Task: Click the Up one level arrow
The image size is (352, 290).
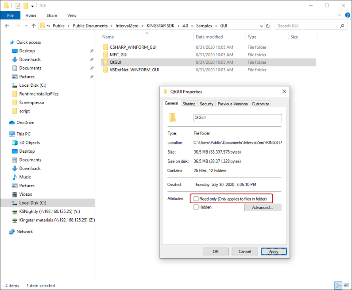Action: [34, 26]
